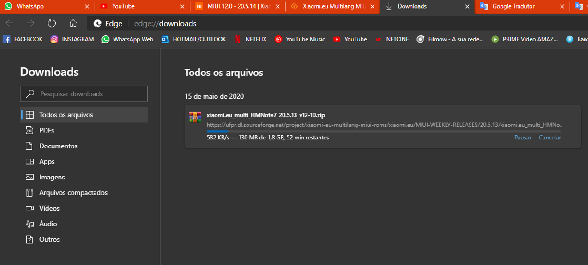Filter downloads by Outros
This screenshot has width=588, height=265.
click(x=84, y=239)
